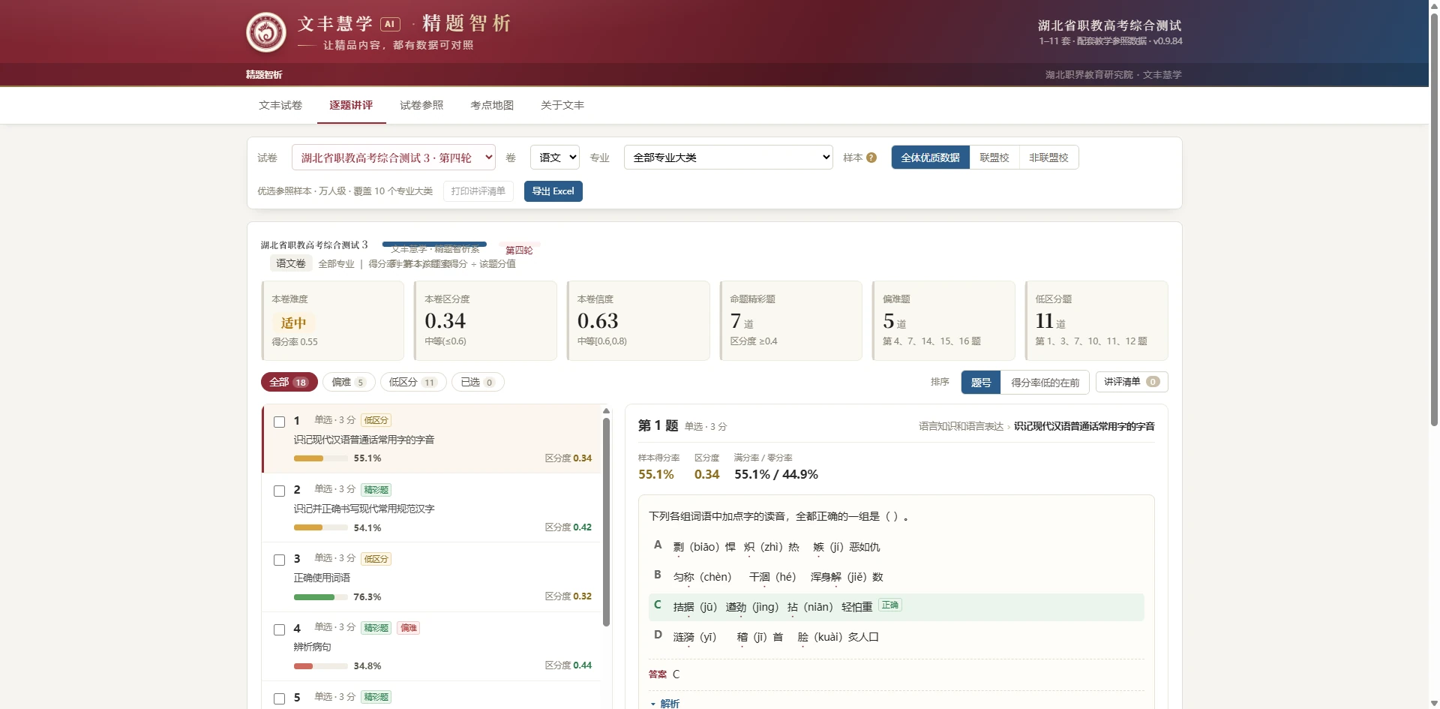
Task: Open the 讲评清单 button with count 0
Action: click(1132, 382)
